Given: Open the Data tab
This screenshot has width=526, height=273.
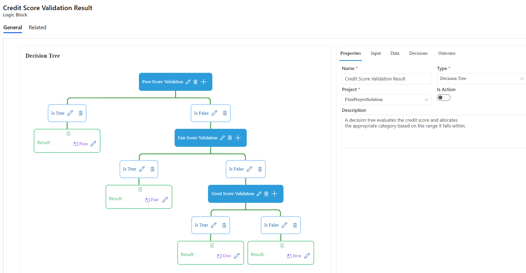Looking at the screenshot, I should point(395,53).
